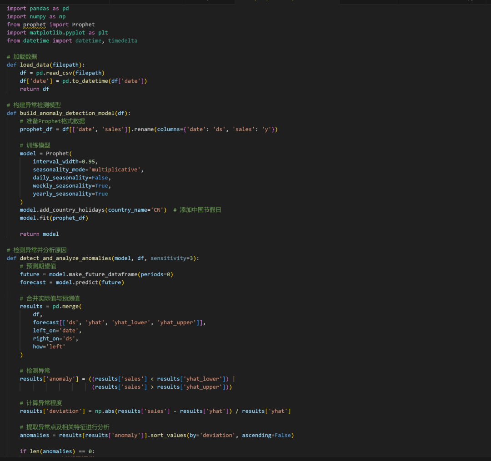Click the model.fit(prophet_df) line
The image size is (491, 461).
54,218
